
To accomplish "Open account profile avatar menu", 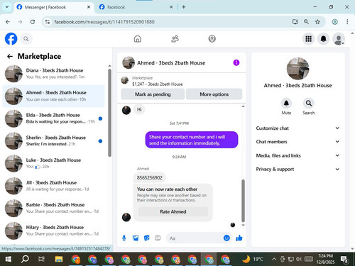I will tap(339, 39).
